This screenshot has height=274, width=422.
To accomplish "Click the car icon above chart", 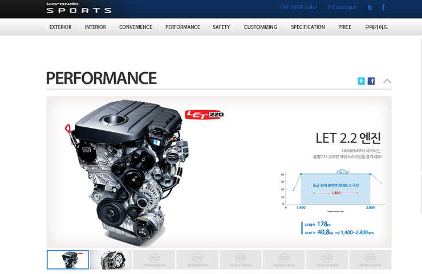I will coord(342,172).
